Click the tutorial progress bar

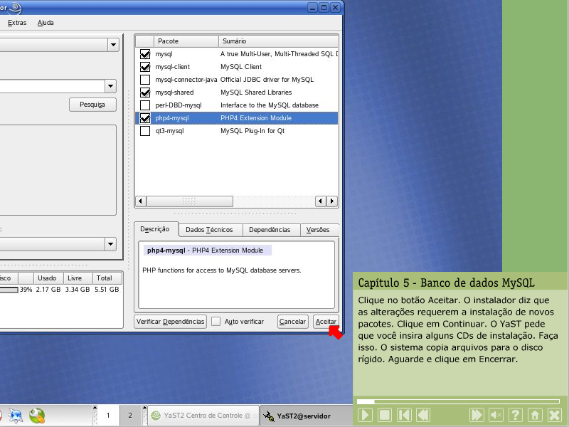[458, 401]
